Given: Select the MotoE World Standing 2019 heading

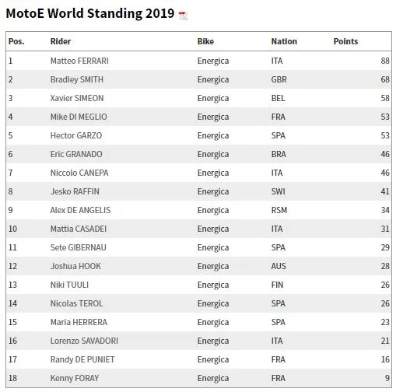Looking at the screenshot, I should [x=90, y=13].
